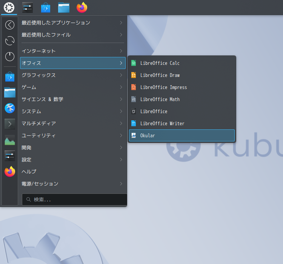Click the Kubuntu application launcher icon
Viewport: 283px width, 264px height.
[x=9, y=8]
